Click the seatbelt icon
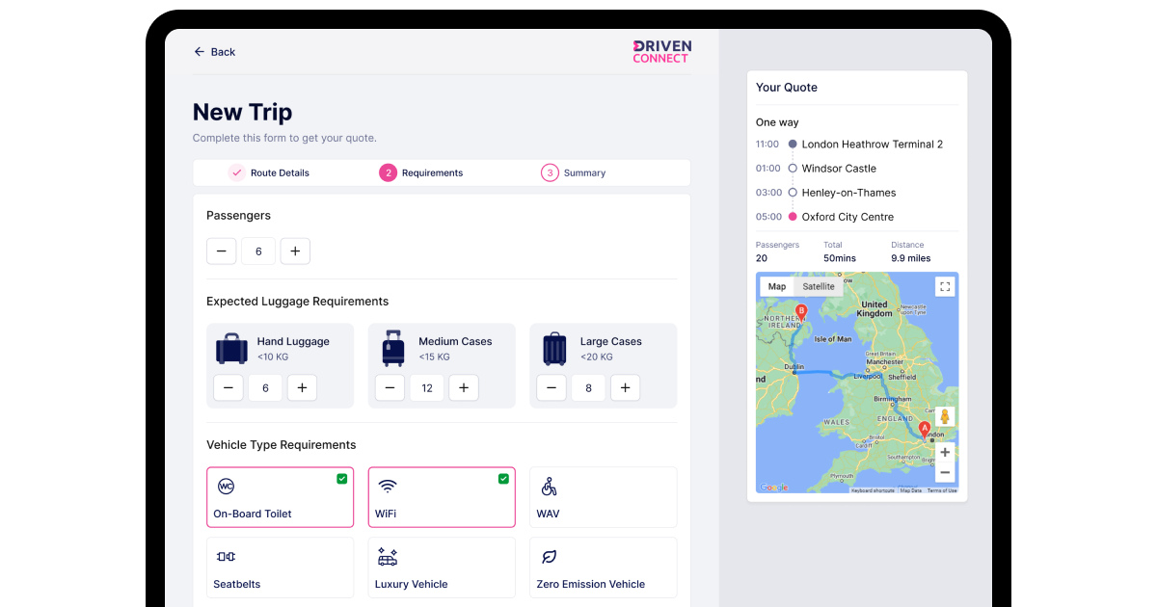The height and width of the screenshot is (607, 1157). tap(226, 557)
